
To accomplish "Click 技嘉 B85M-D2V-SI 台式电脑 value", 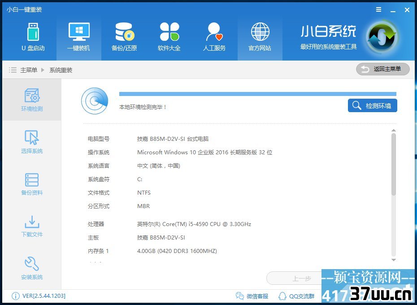I will point(173,139).
